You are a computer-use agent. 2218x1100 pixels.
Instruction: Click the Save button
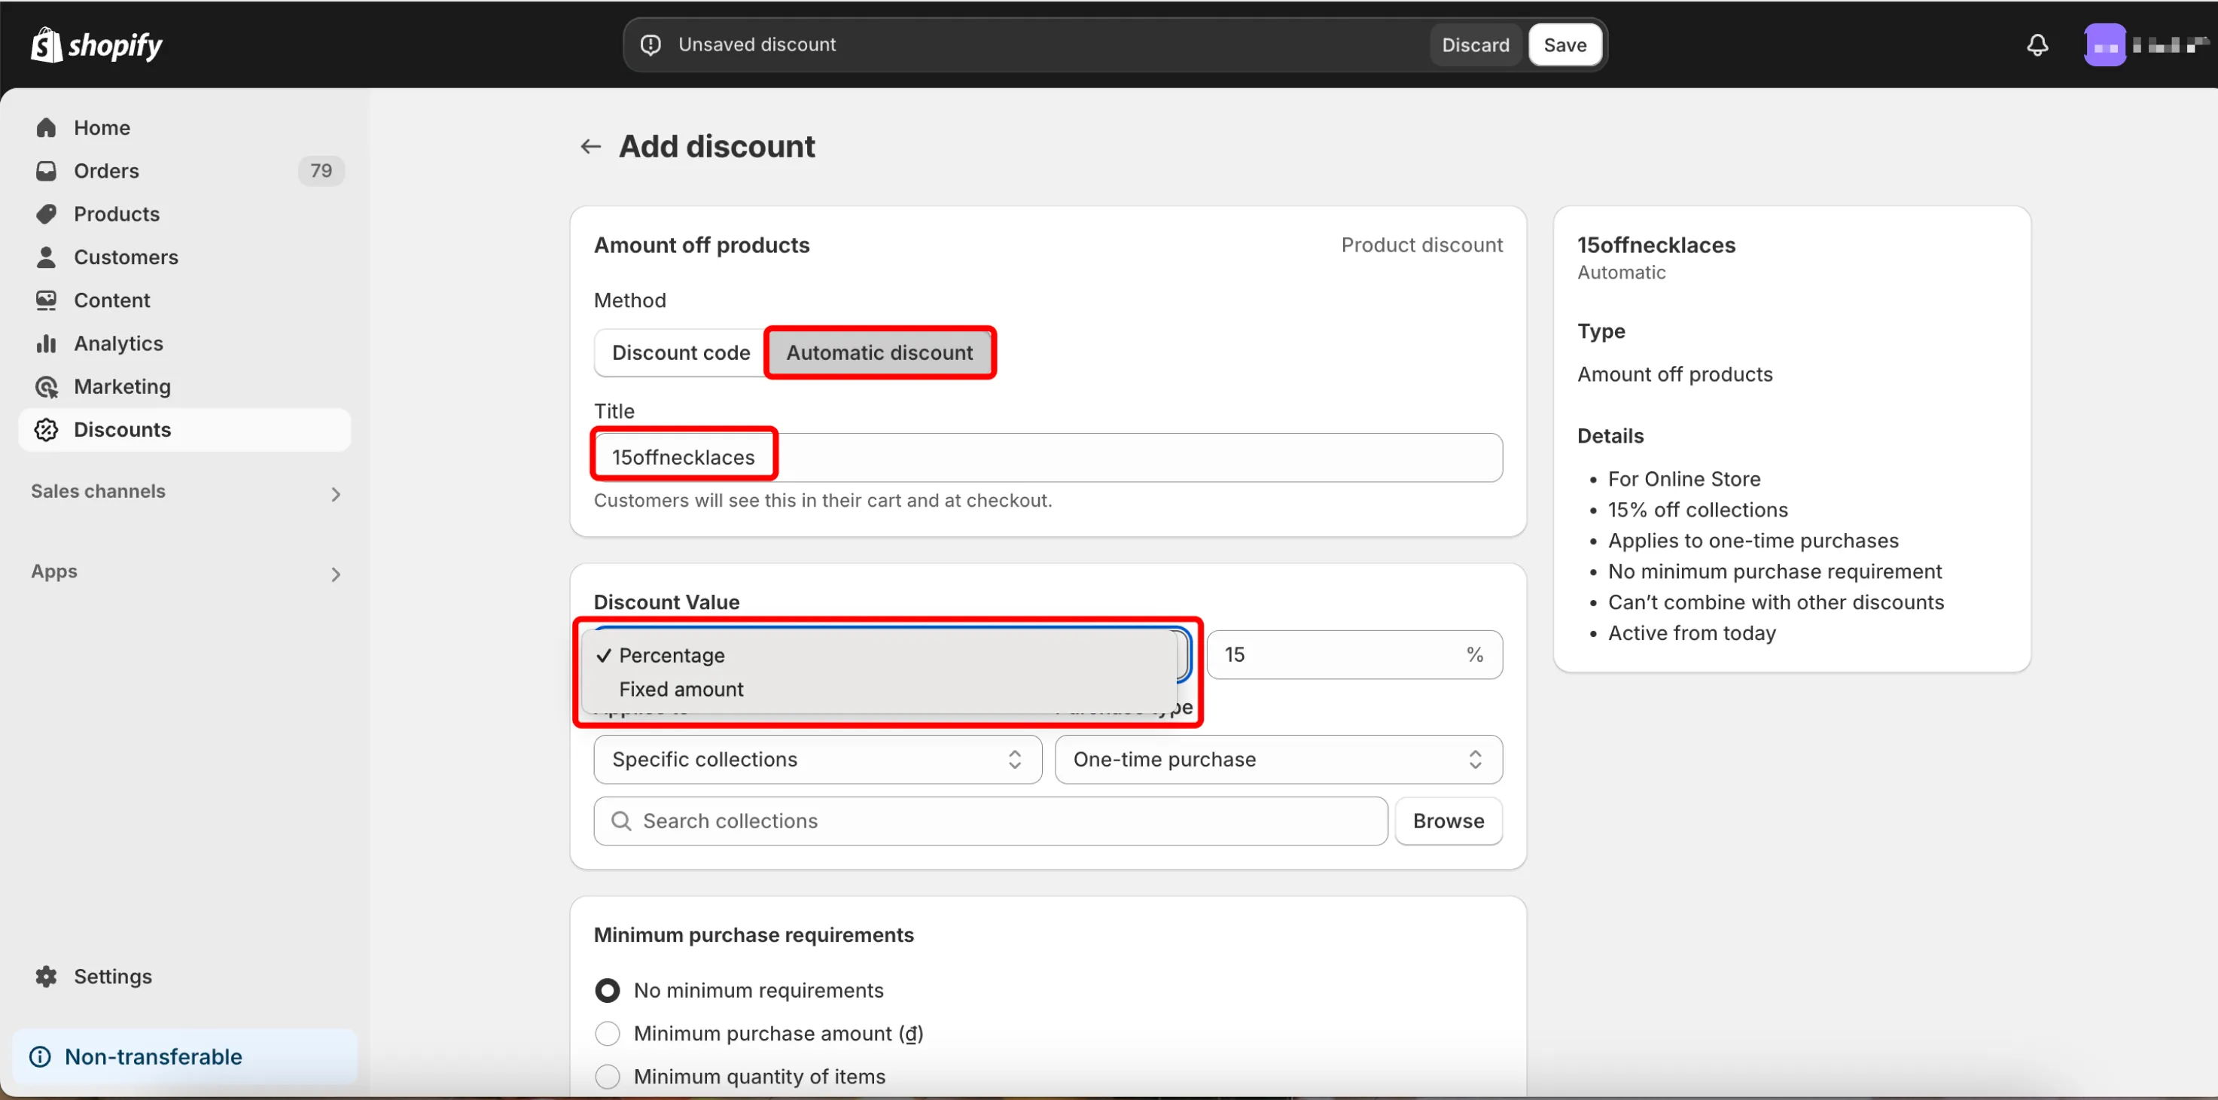pos(1564,44)
